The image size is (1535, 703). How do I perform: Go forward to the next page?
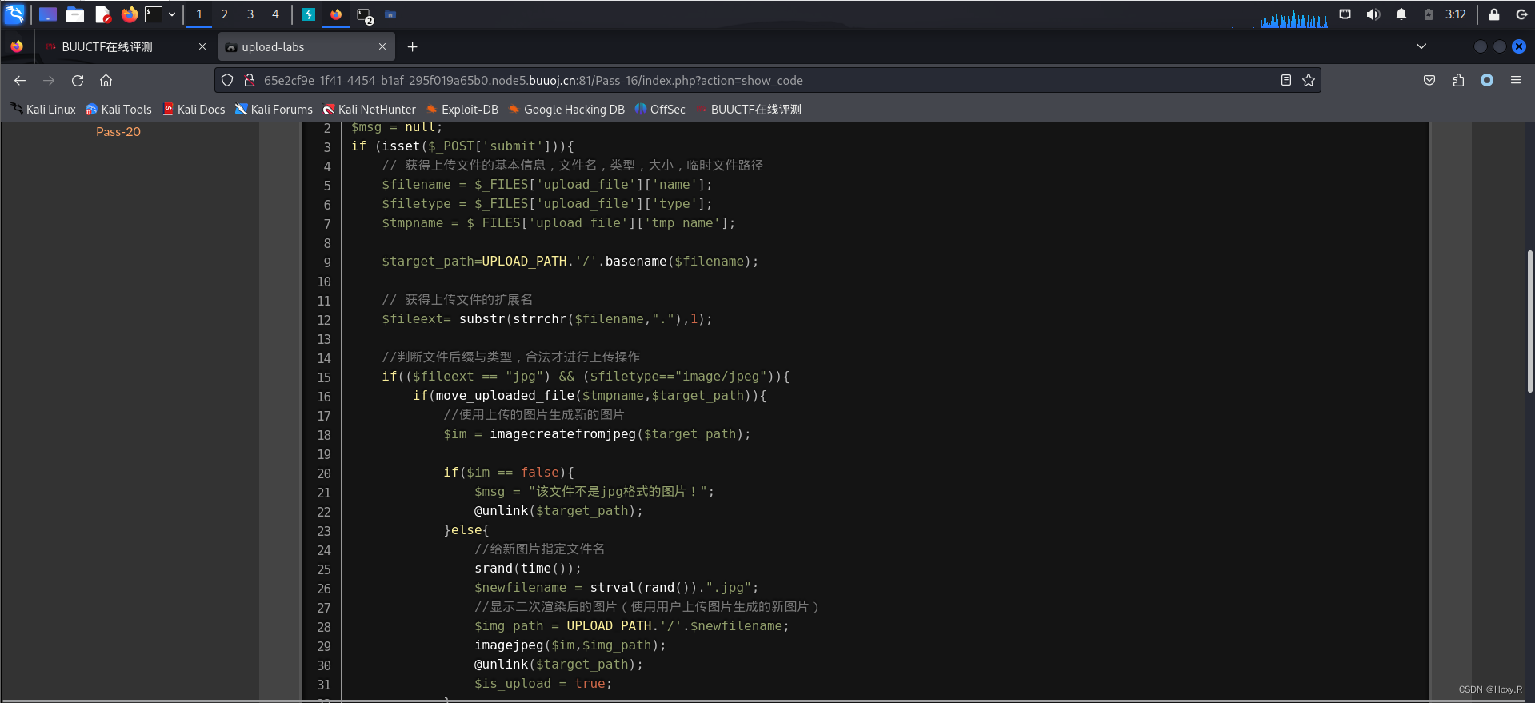(49, 80)
